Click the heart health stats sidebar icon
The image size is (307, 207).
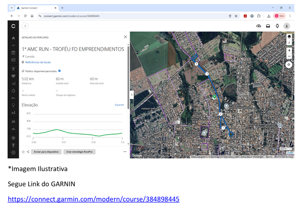(x=13, y=75)
